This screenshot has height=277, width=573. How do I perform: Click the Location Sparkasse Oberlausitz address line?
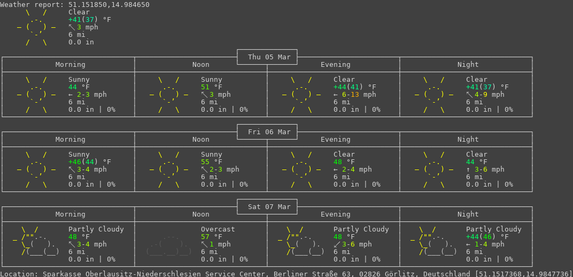(286, 274)
